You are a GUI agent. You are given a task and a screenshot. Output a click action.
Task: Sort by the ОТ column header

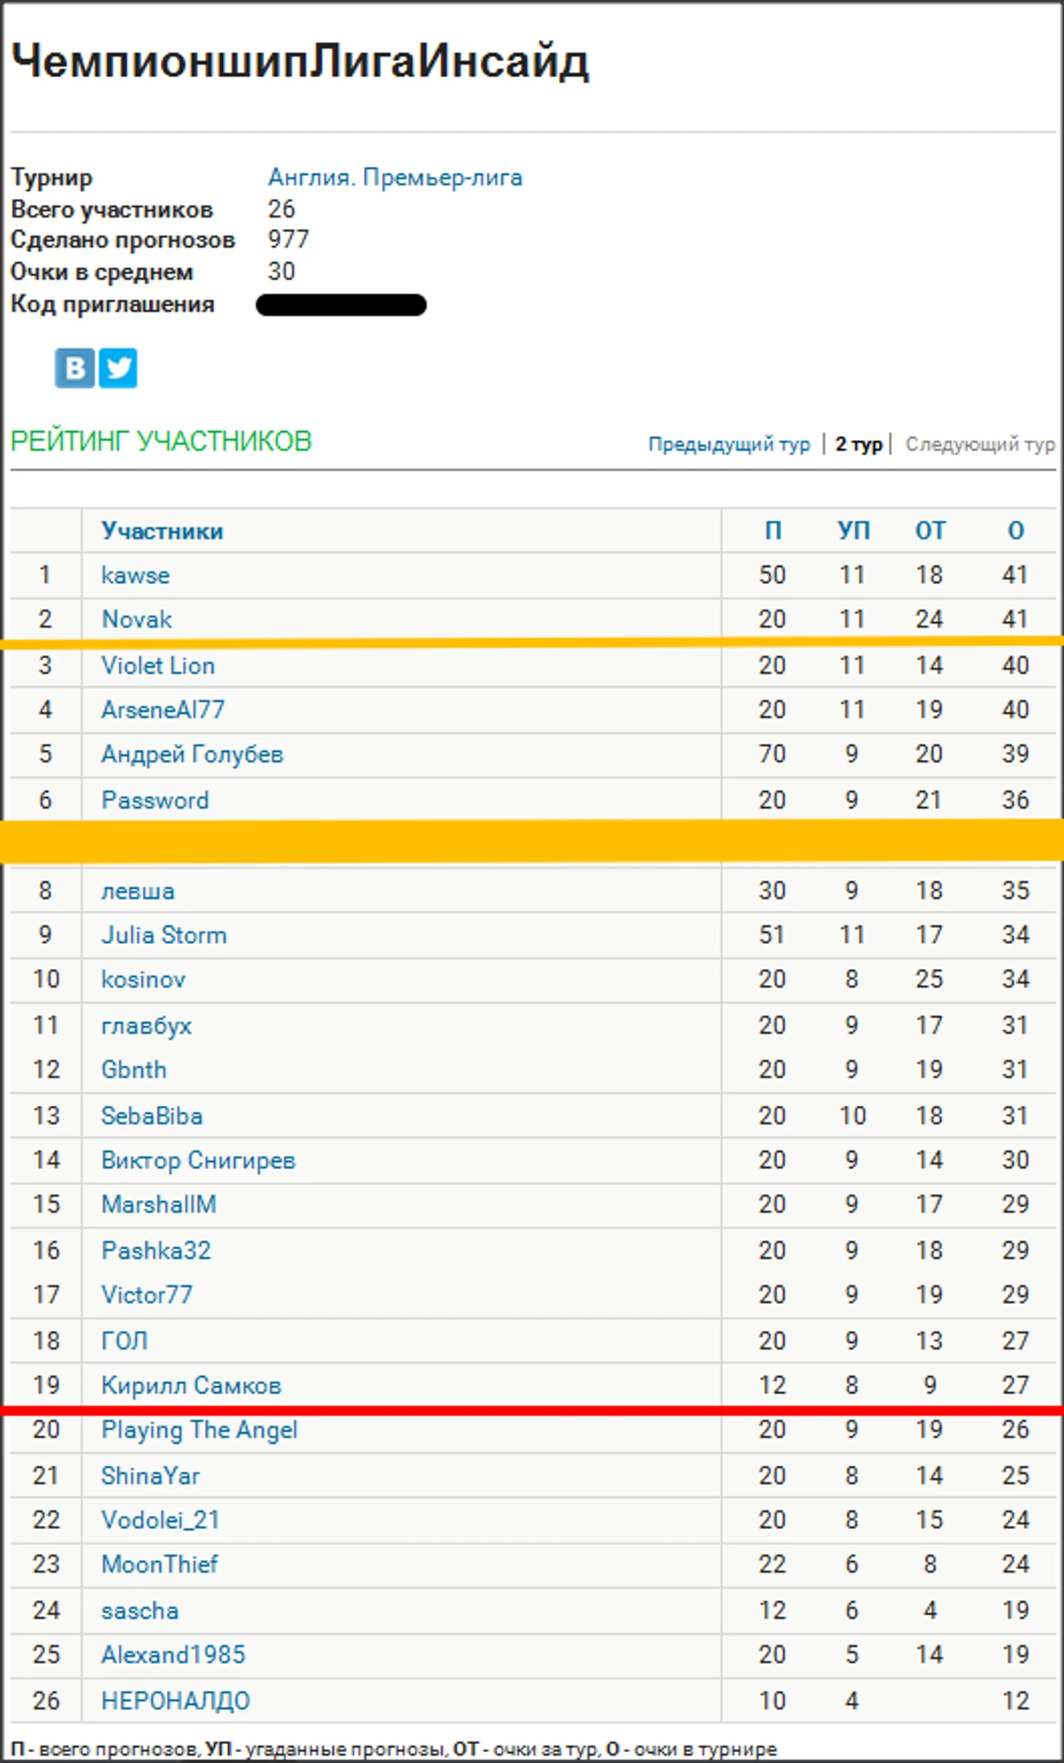(930, 530)
